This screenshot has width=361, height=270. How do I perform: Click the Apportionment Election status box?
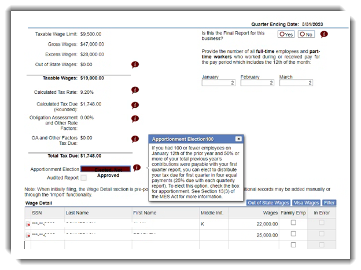pos(106,169)
